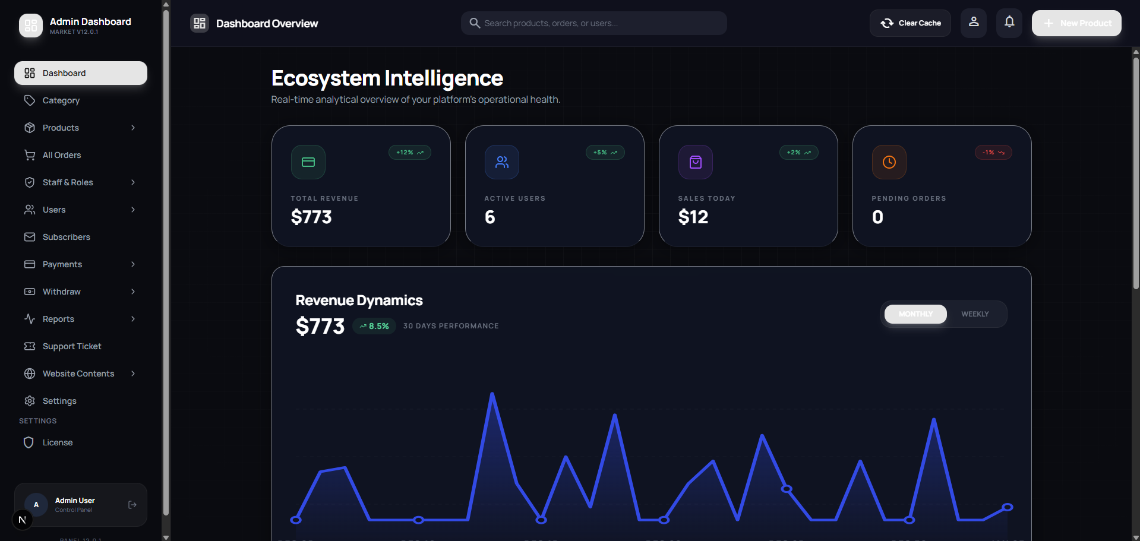Image resolution: width=1140 pixels, height=541 pixels.
Task: Expand the Payments submenu chevron
Action: [132, 264]
